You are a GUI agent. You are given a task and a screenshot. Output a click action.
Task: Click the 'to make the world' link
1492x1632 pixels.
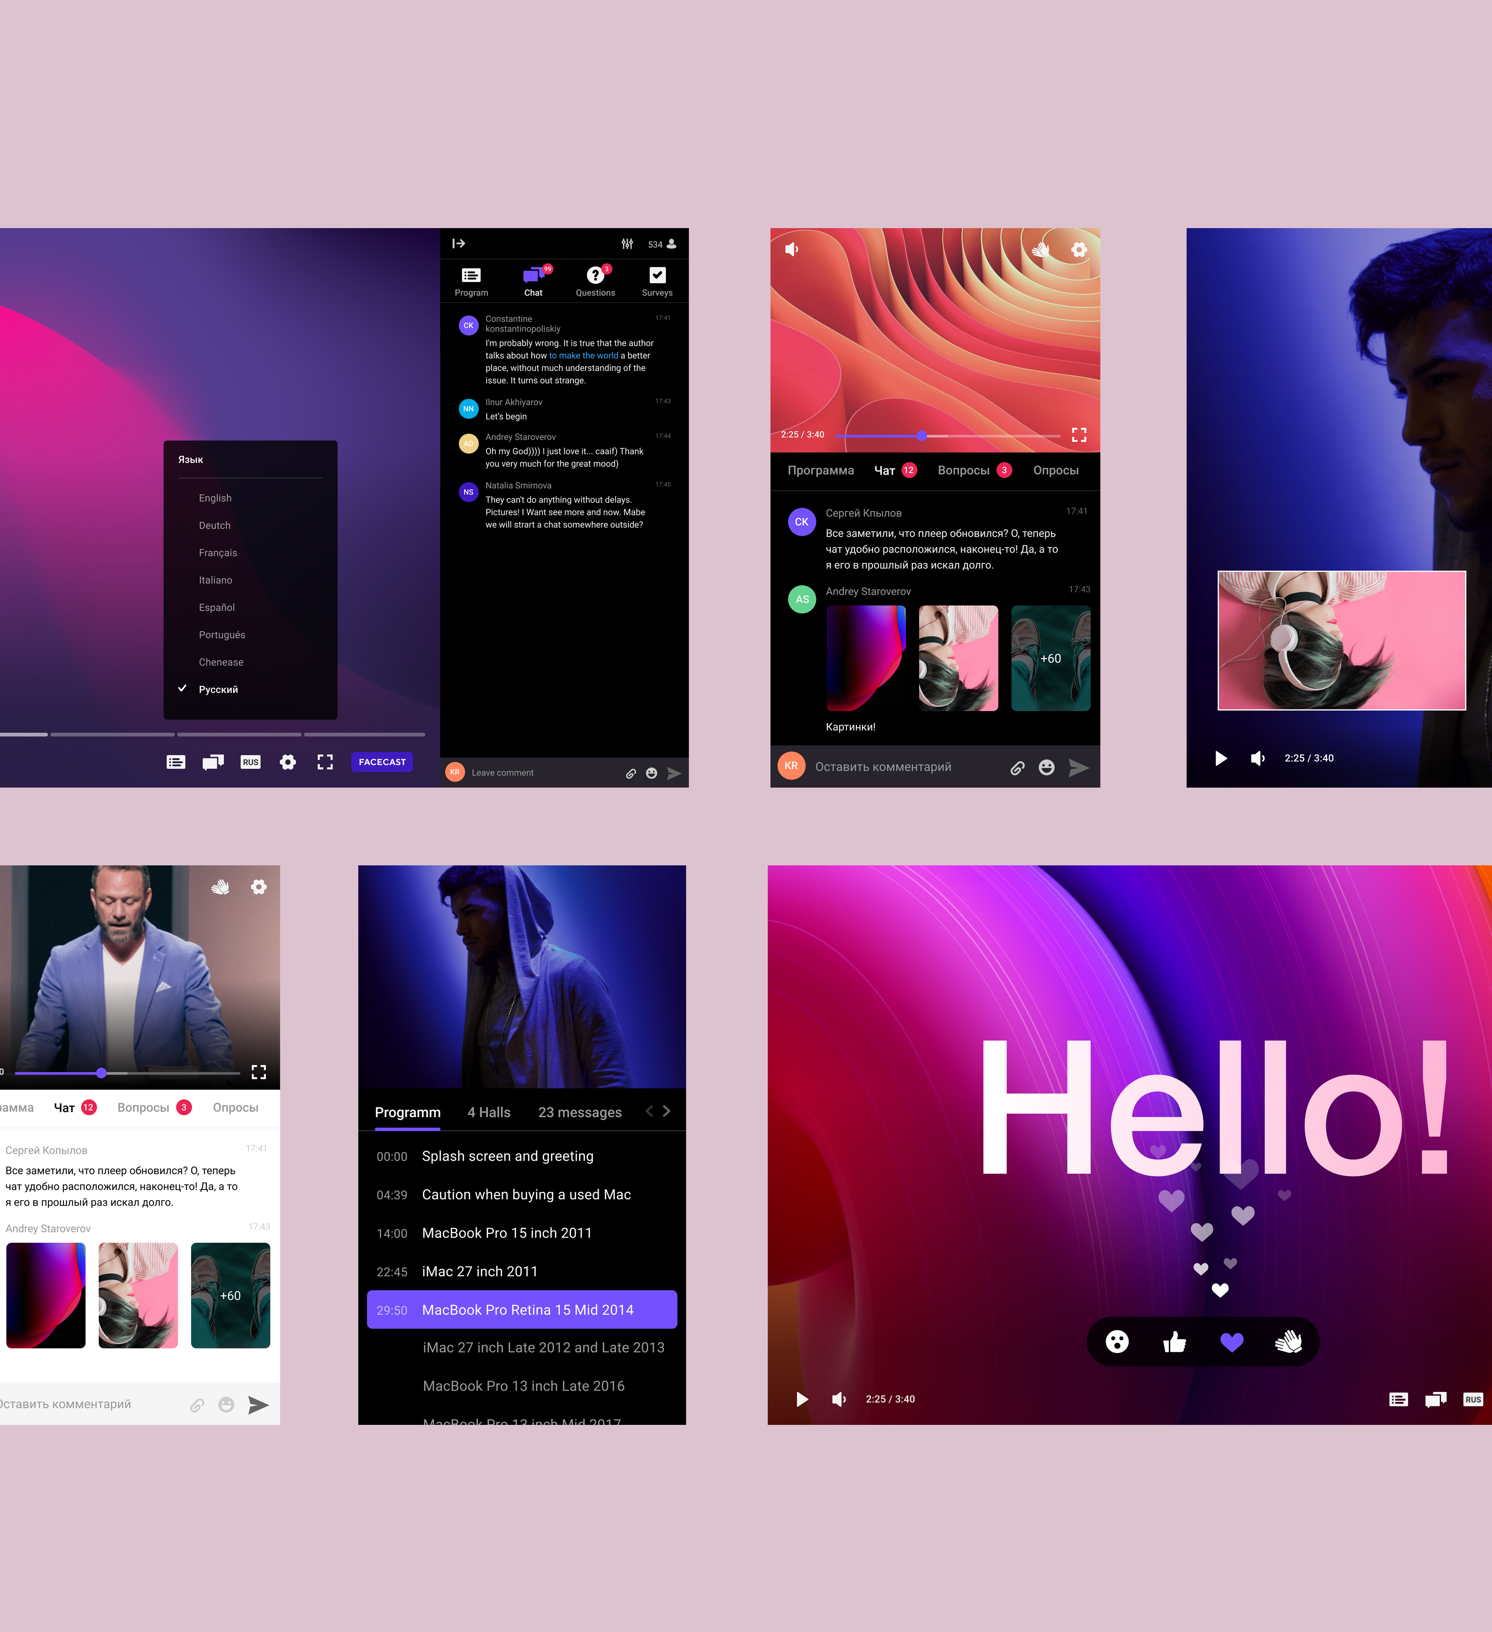pyautogui.click(x=583, y=356)
